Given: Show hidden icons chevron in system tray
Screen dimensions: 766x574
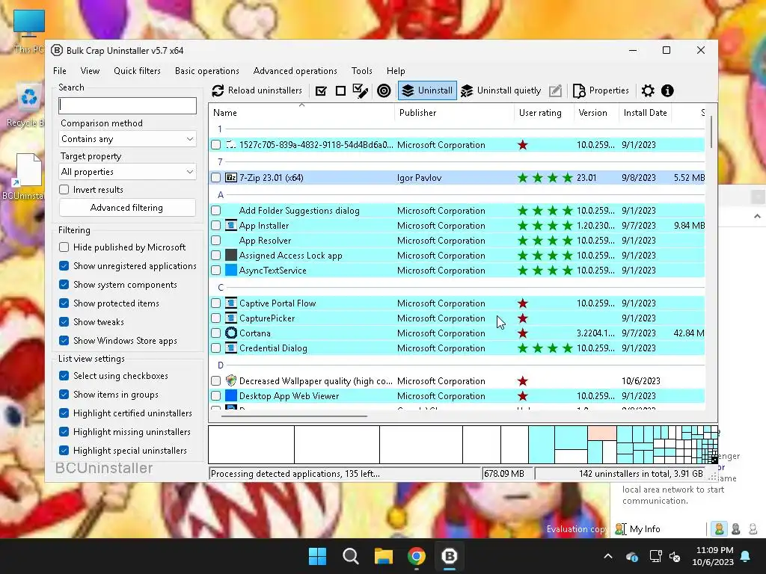Looking at the screenshot, I should coord(608,556).
